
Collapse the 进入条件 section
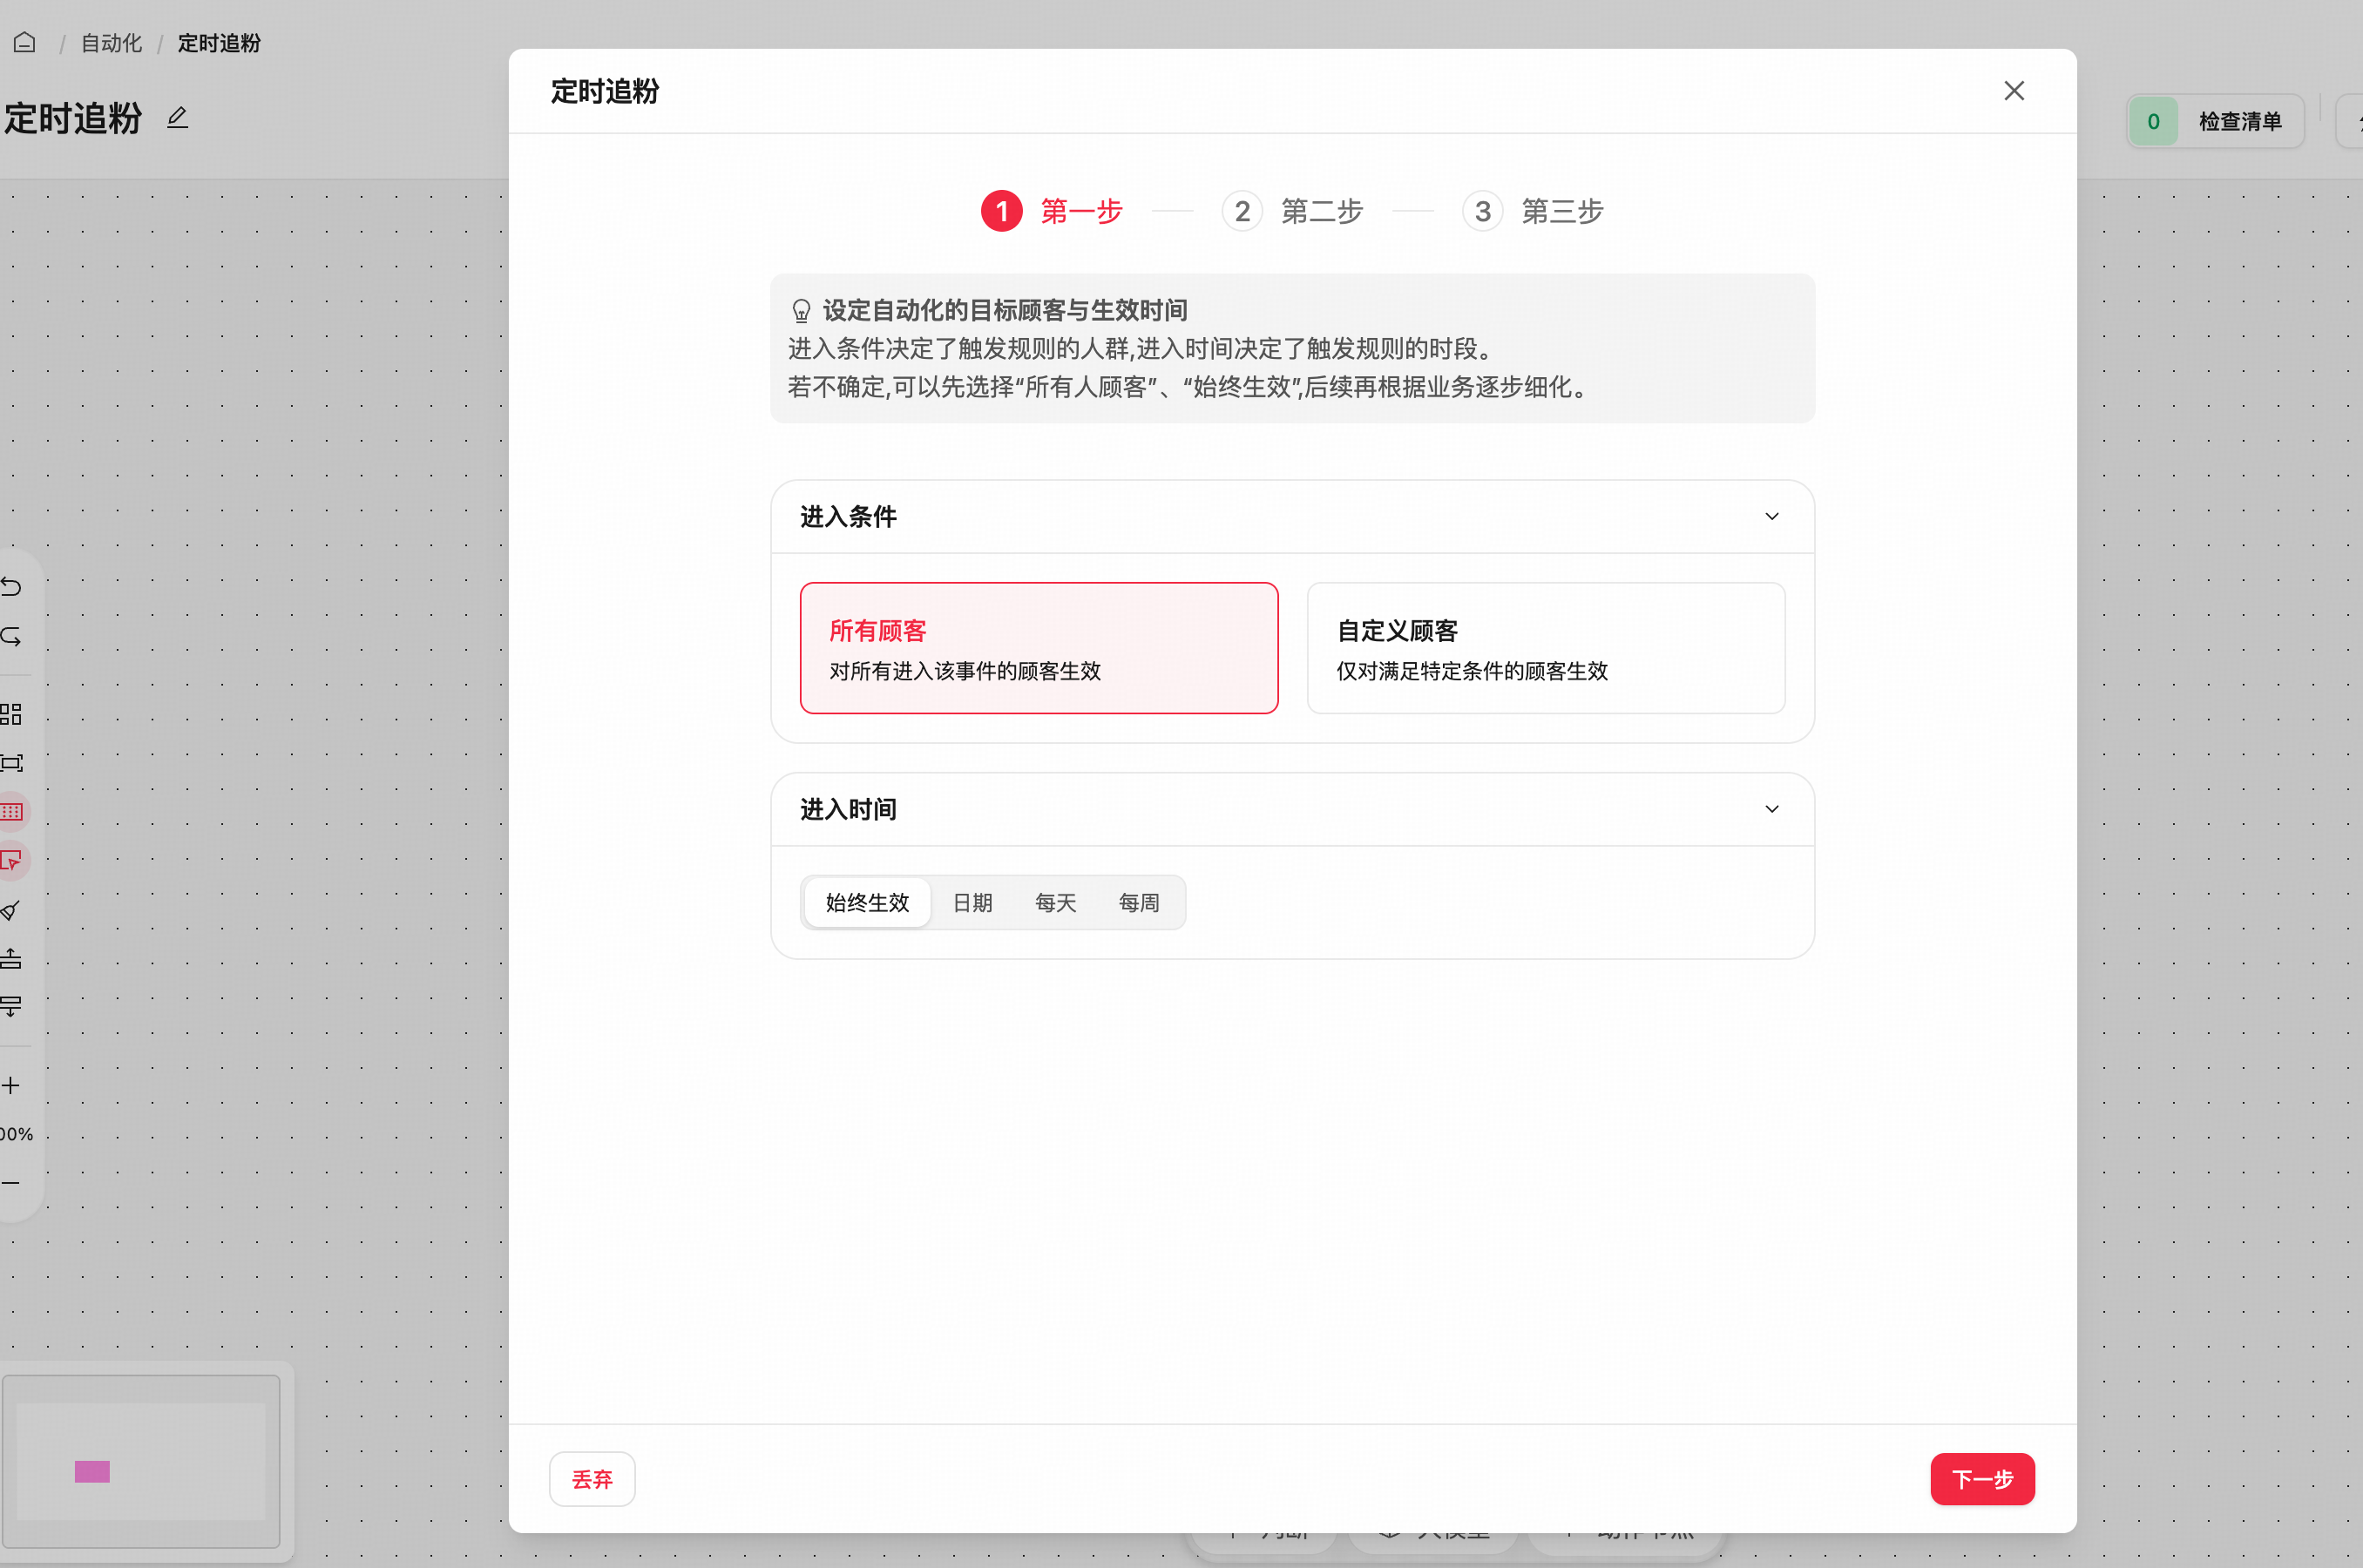1771,516
